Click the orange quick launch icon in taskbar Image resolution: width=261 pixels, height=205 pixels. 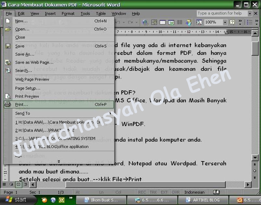[44, 200]
